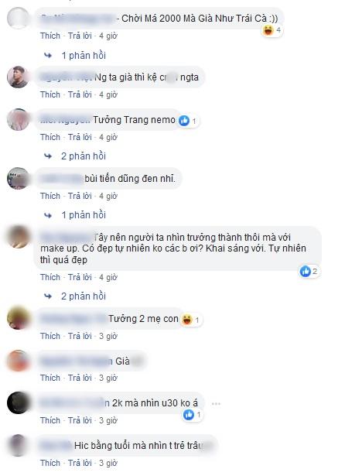The image size is (345, 476).
Task: Click the like reaction under '2k mà nhìn u30'
Action: click(x=189, y=414)
